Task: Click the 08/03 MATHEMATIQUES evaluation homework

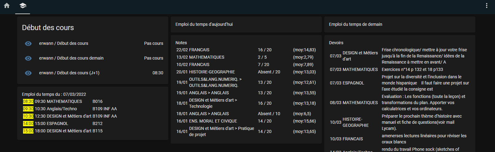Action: 400,103
